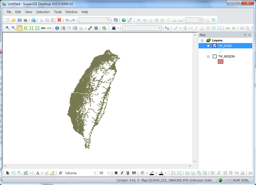Go back to previous extent arrow

click(x=43, y=28)
